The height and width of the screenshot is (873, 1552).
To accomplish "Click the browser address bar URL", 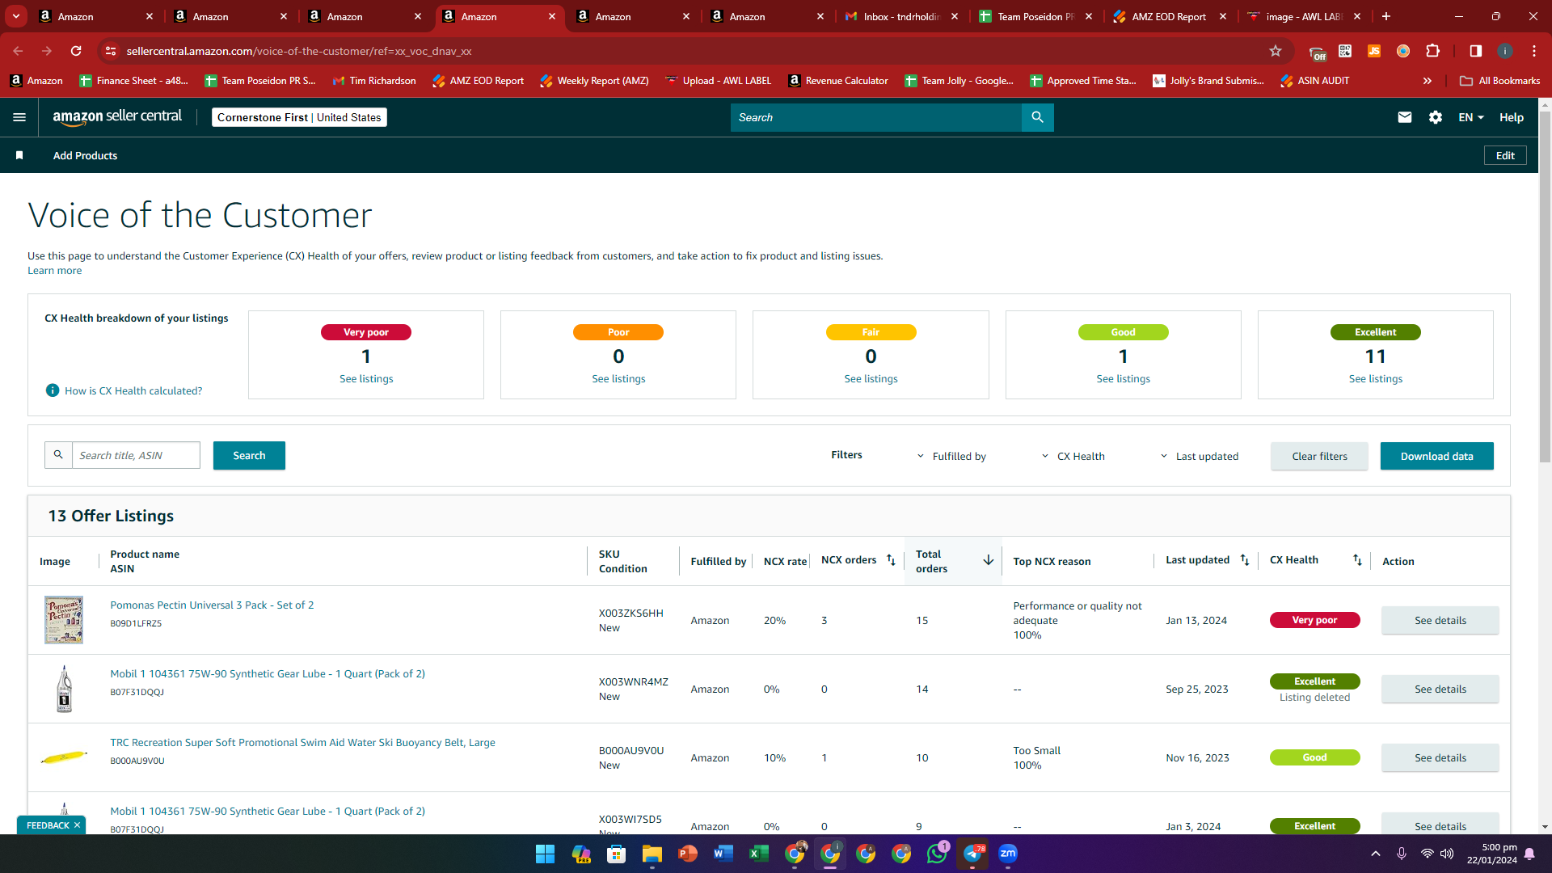I will pyautogui.click(x=299, y=51).
